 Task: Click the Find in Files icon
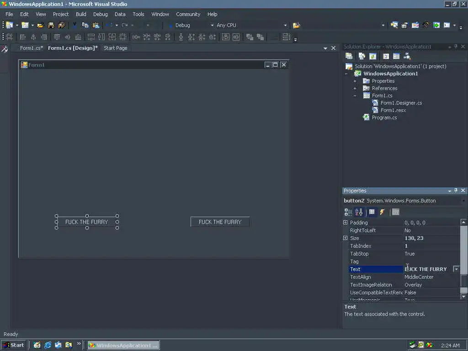pyautogui.click(x=296, y=26)
